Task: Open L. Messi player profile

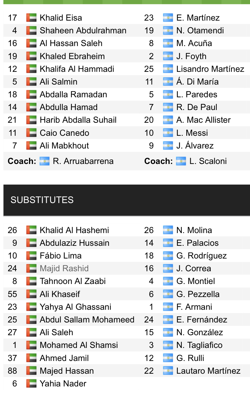Action: coord(192,133)
